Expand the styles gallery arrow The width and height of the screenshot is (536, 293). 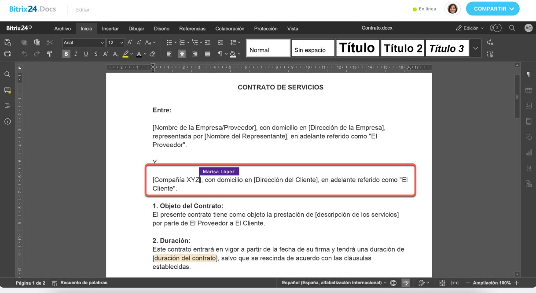[475, 48]
